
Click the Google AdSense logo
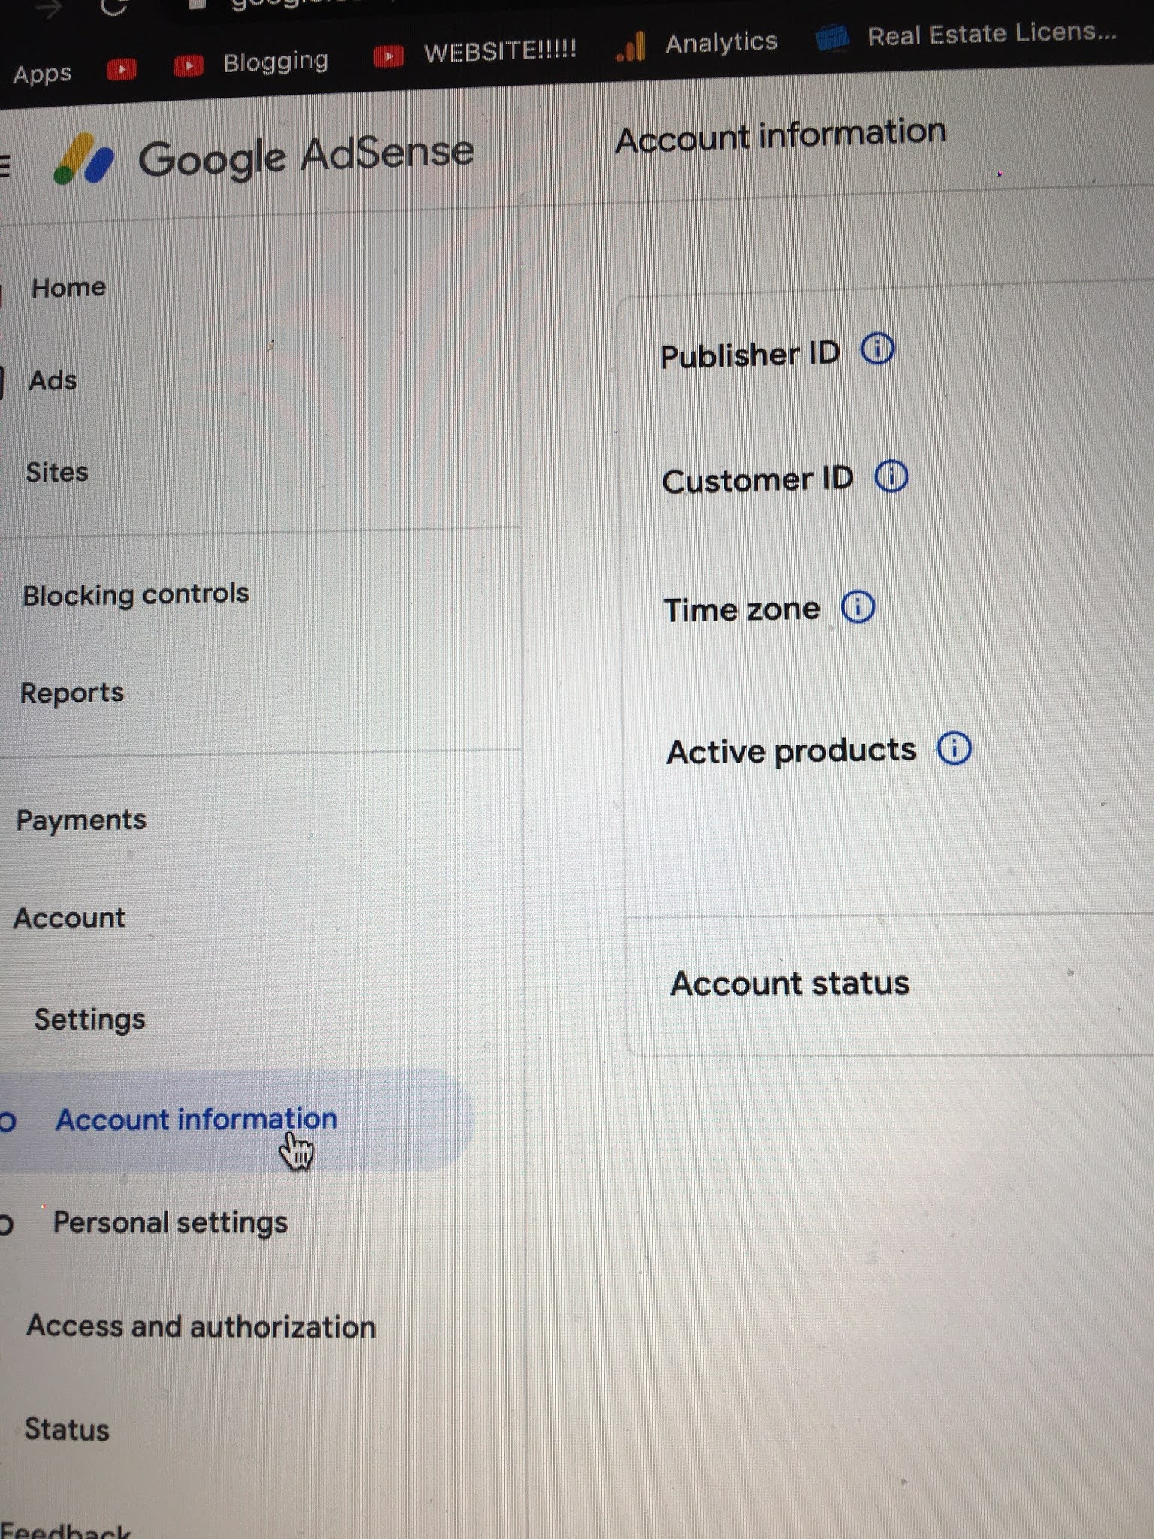tap(263, 157)
